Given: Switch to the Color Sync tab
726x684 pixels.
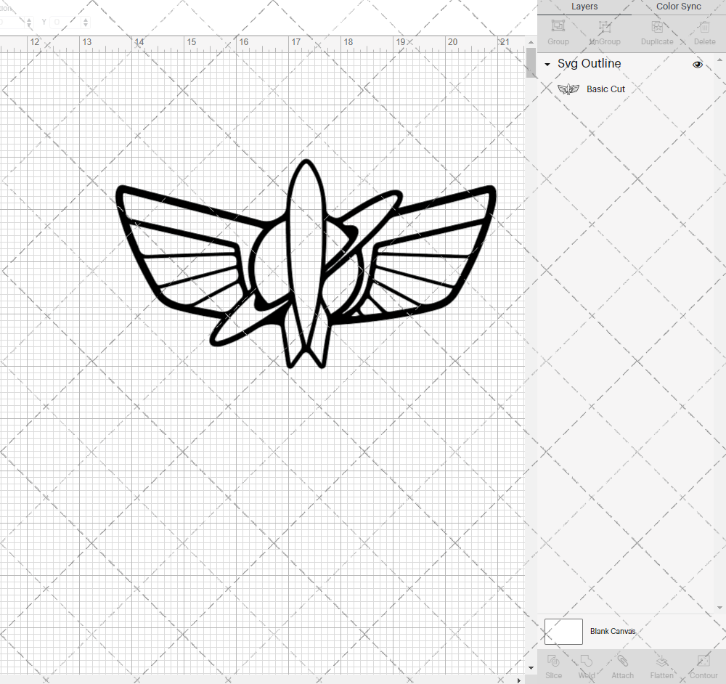Looking at the screenshot, I should 678,7.
